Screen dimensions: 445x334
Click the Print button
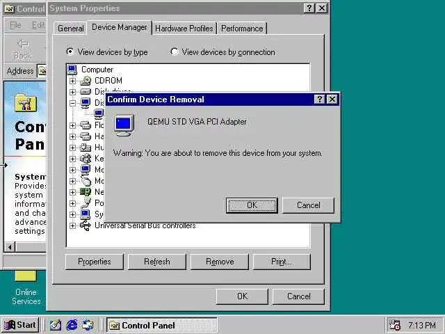click(282, 262)
